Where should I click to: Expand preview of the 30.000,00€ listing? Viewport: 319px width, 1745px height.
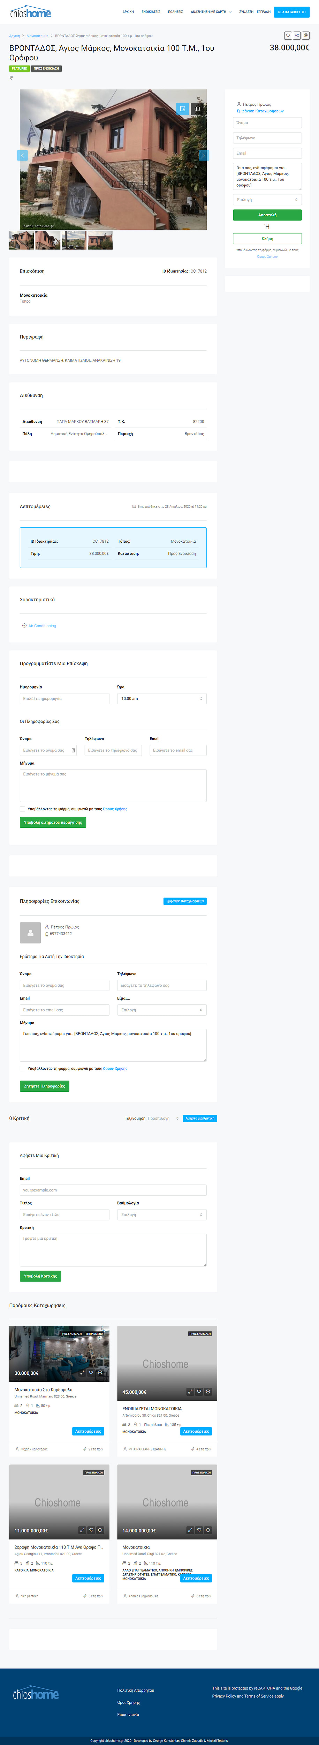click(82, 1372)
